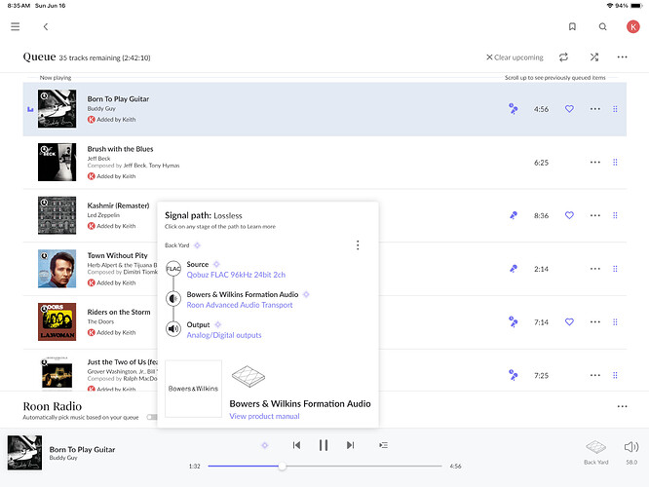Click the Analog/Digital outputs link

pyautogui.click(x=224, y=335)
